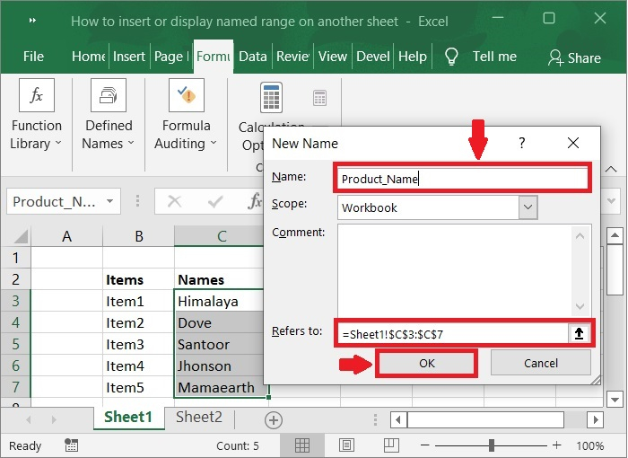
Task: Click the small Calculate Now icon
Action: point(319,98)
